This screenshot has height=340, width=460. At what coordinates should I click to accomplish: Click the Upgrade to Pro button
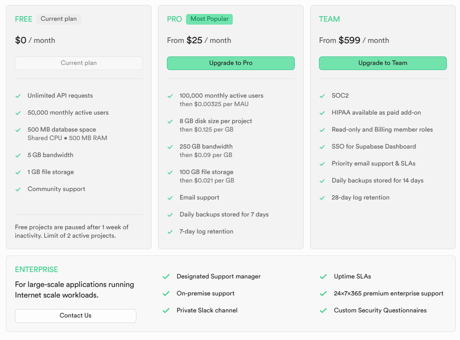231,63
